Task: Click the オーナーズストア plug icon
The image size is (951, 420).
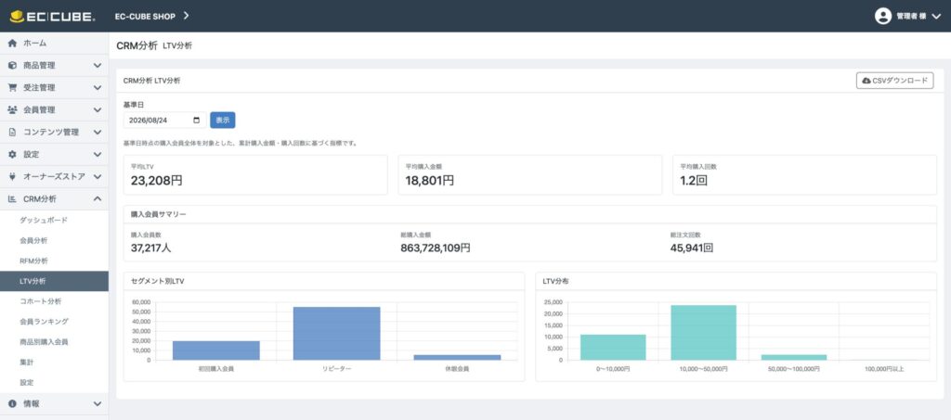Action: (12, 177)
